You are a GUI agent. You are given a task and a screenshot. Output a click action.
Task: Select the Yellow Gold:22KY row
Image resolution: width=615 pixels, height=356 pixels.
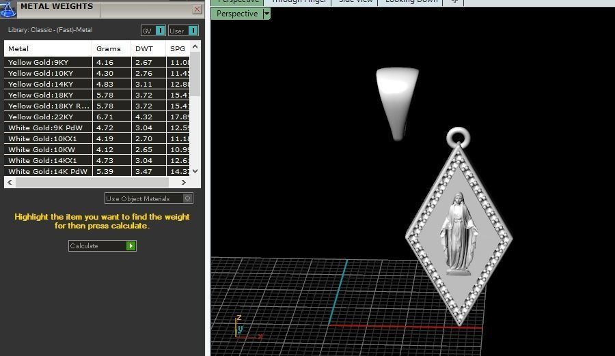[97, 117]
